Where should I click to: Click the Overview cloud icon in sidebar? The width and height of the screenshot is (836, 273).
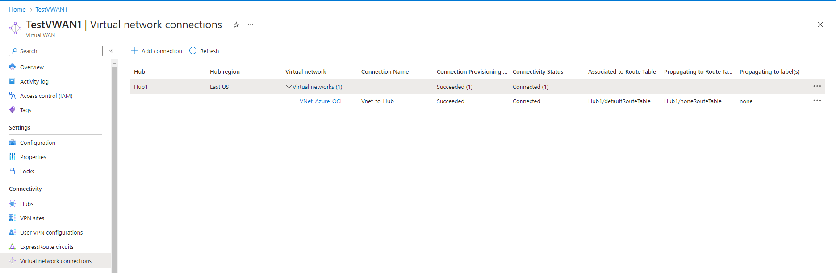pos(13,67)
